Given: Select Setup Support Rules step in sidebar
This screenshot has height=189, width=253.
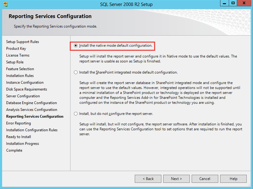Looking at the screenshot, I should 22,42.
